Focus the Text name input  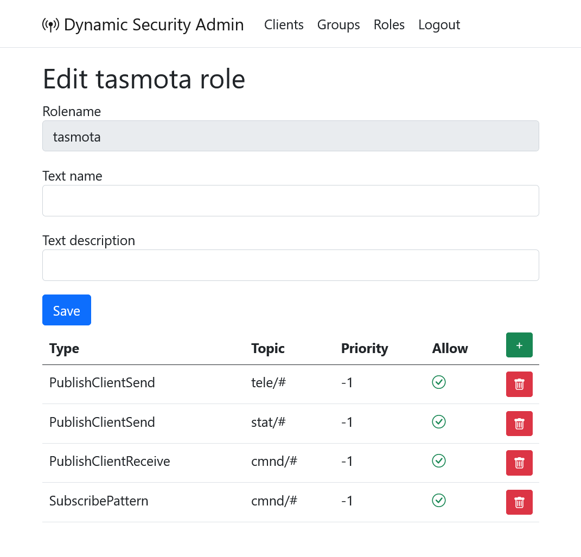pos(291,201)
